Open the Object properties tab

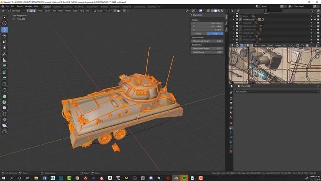click(231, 123)
